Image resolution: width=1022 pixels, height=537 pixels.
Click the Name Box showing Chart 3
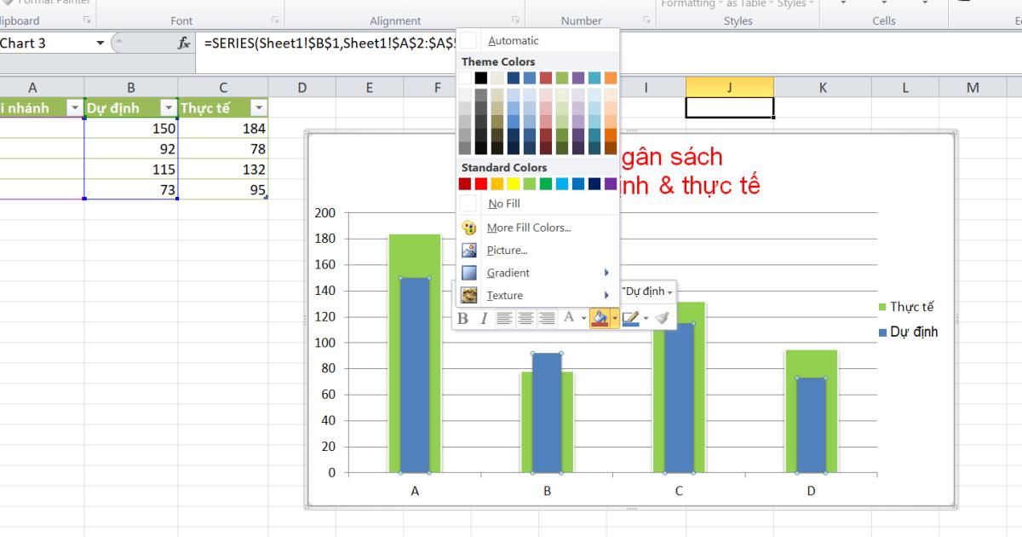point(44,43)
